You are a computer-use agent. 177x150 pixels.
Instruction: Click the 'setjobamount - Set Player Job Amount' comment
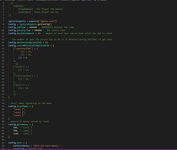40,9
